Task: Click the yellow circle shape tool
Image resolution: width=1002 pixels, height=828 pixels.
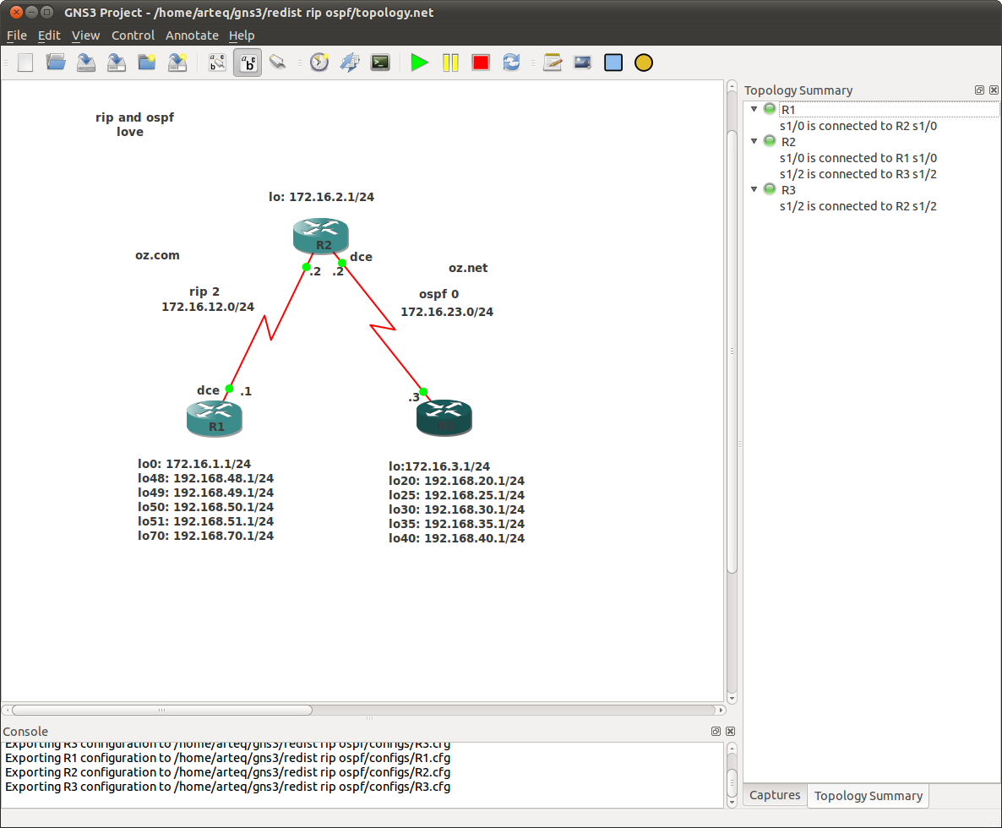Action: [644, 62]
